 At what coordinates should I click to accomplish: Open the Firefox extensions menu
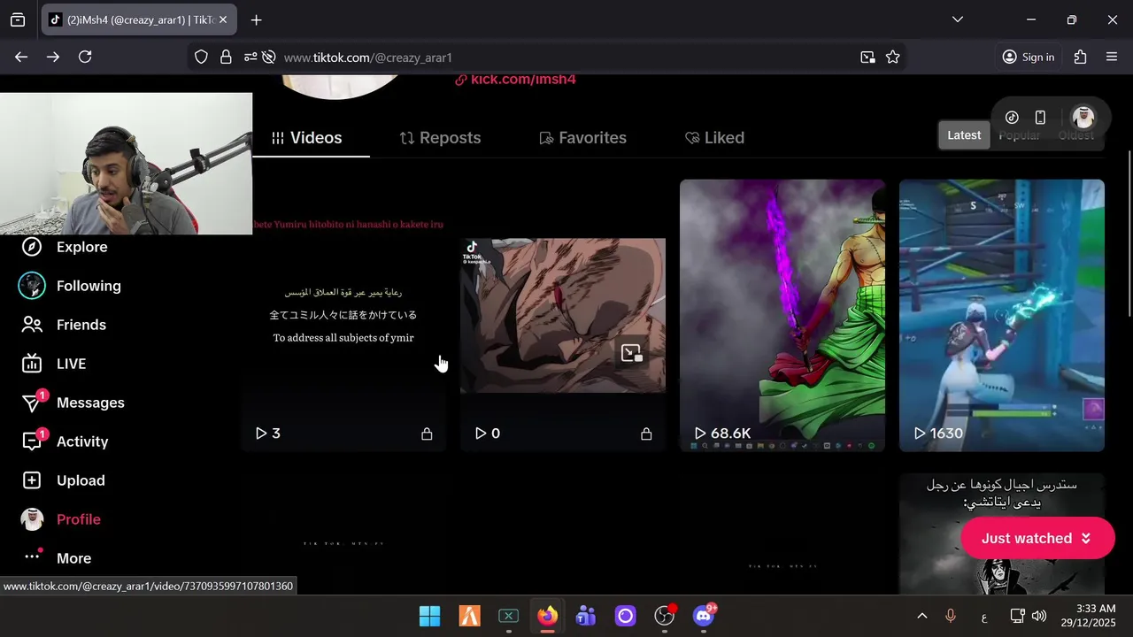[1080, 57]
